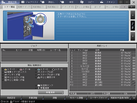Open the ユーザーズガイド

tap(98, 98)
